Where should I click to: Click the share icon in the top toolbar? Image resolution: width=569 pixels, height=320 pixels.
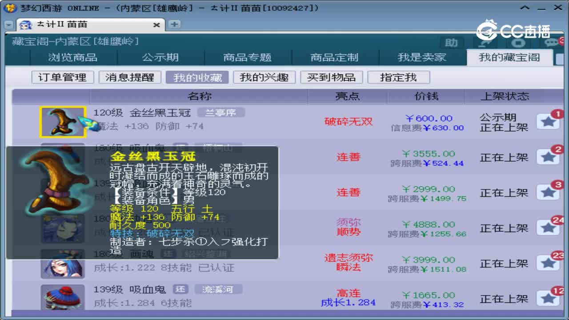coord(485,43)
